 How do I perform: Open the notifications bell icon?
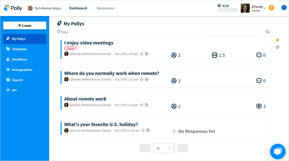click(x=283, y=8)
